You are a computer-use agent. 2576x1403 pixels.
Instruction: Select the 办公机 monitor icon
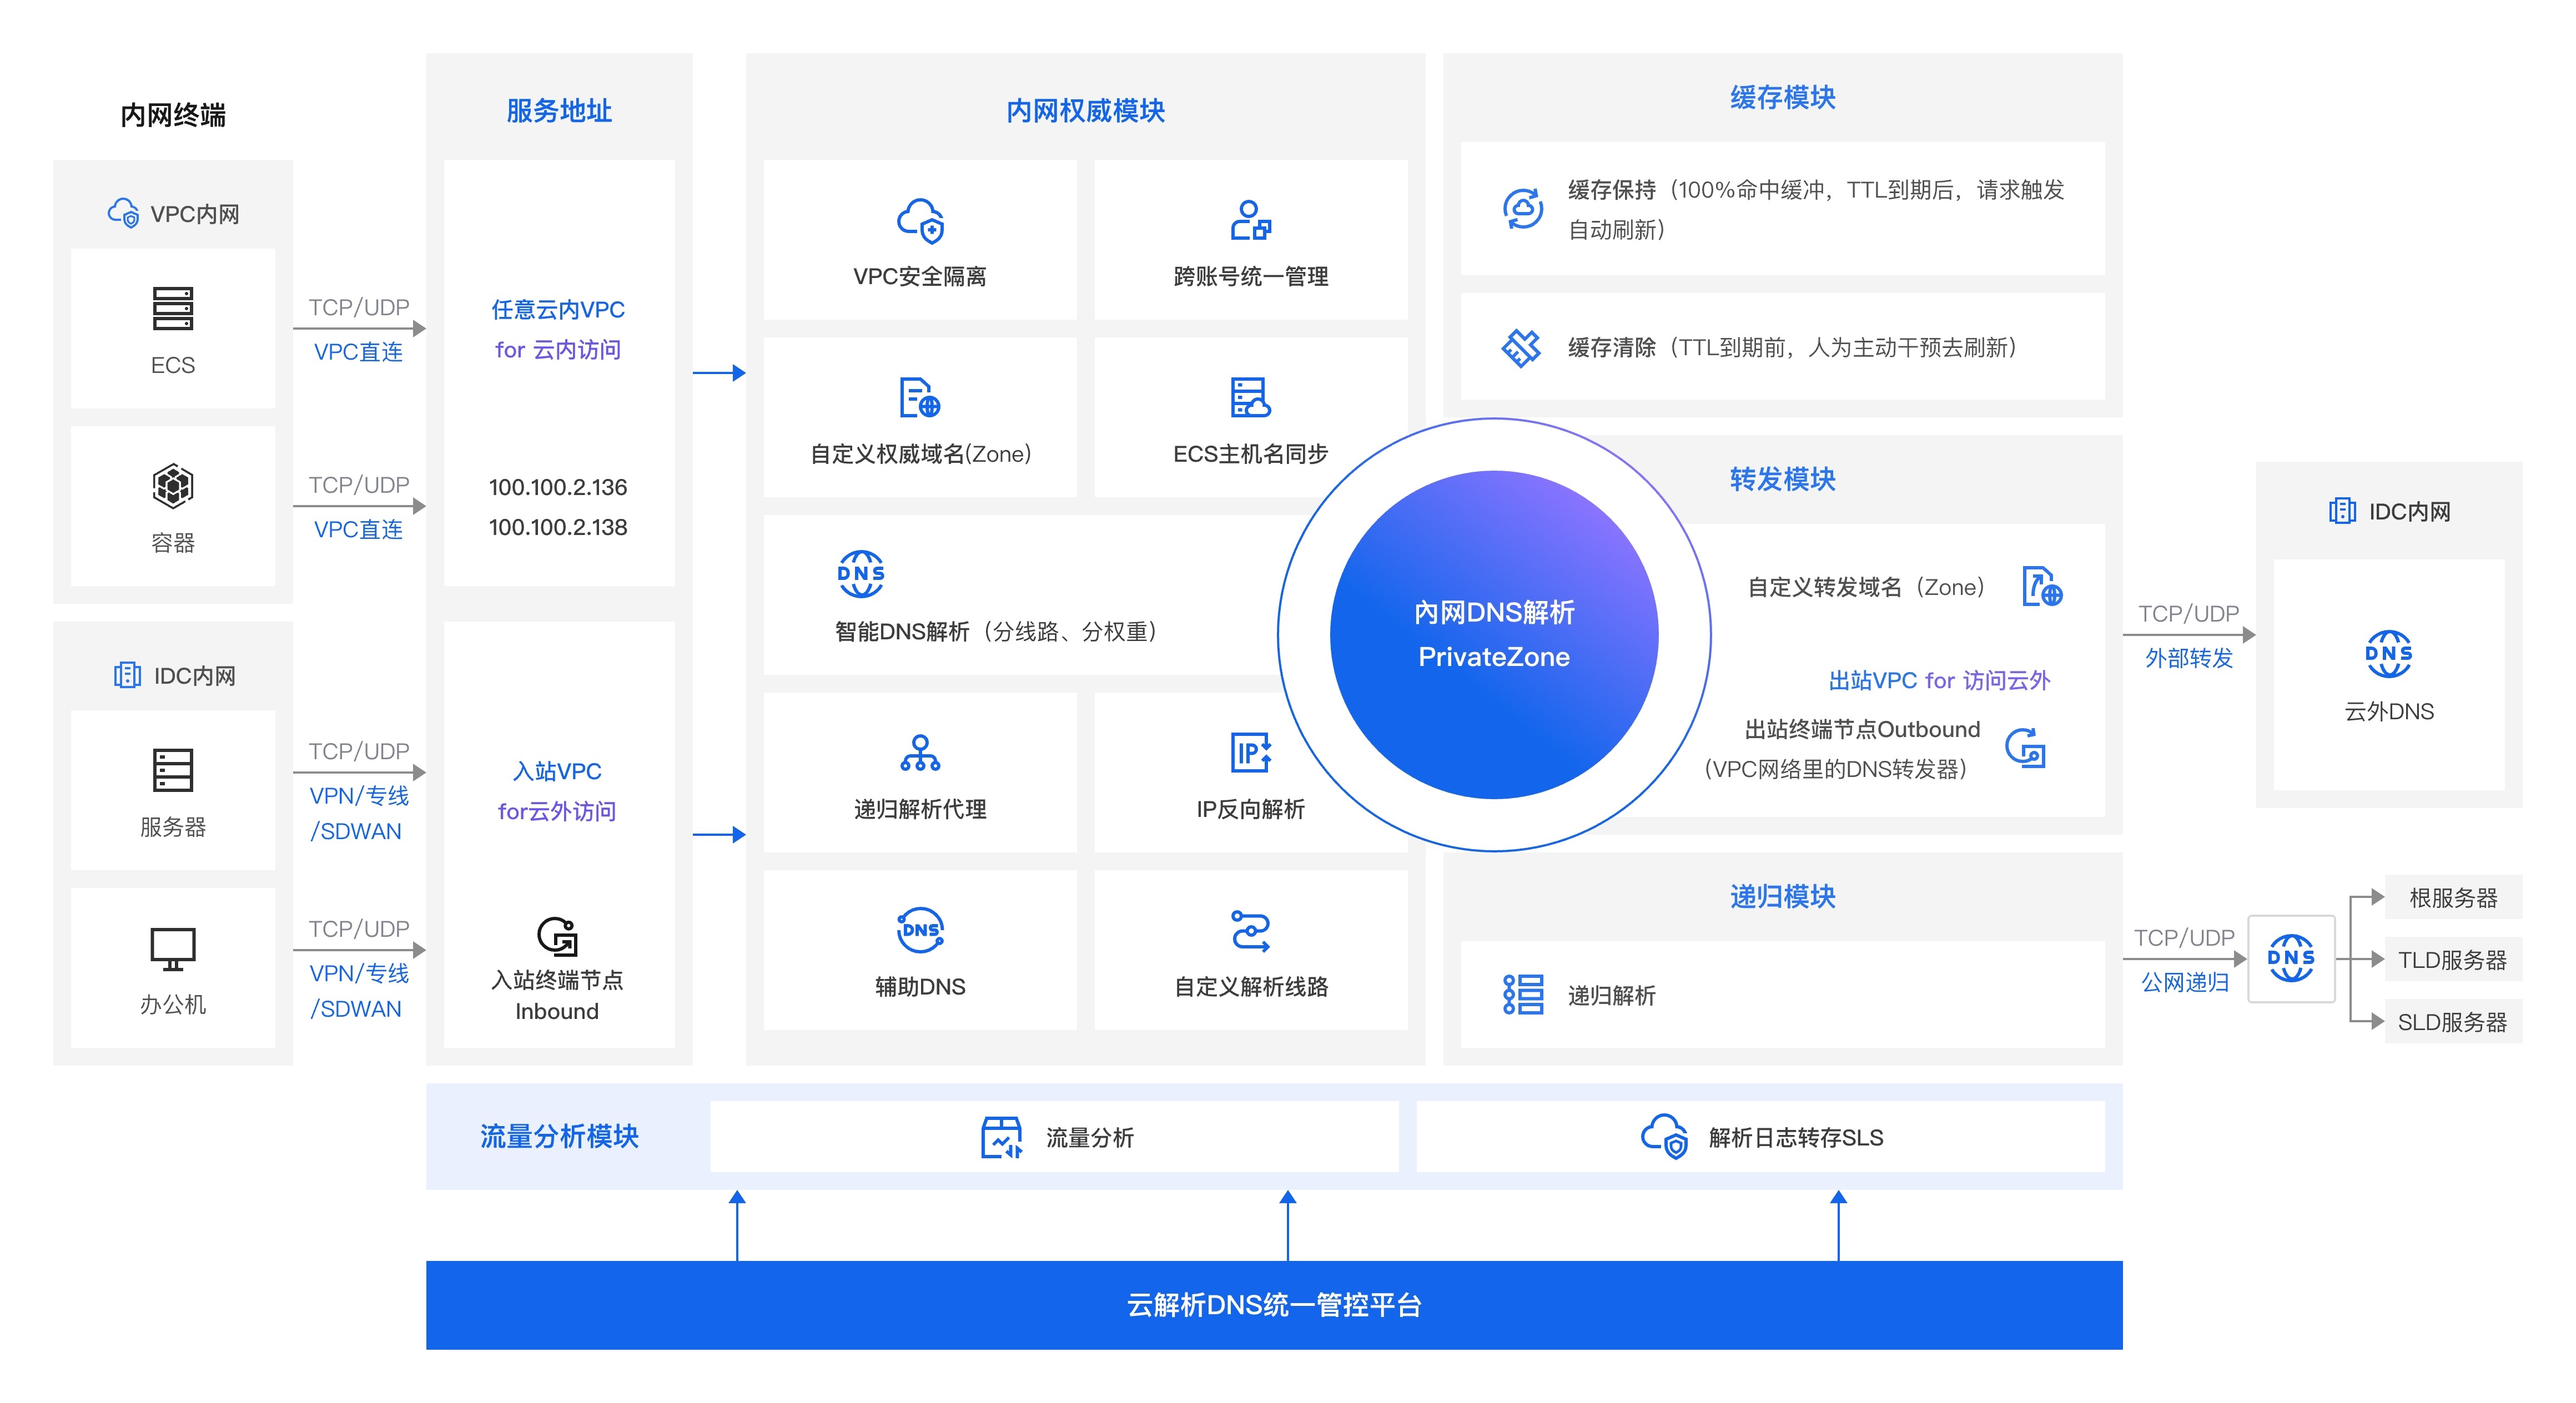[172, 949]
